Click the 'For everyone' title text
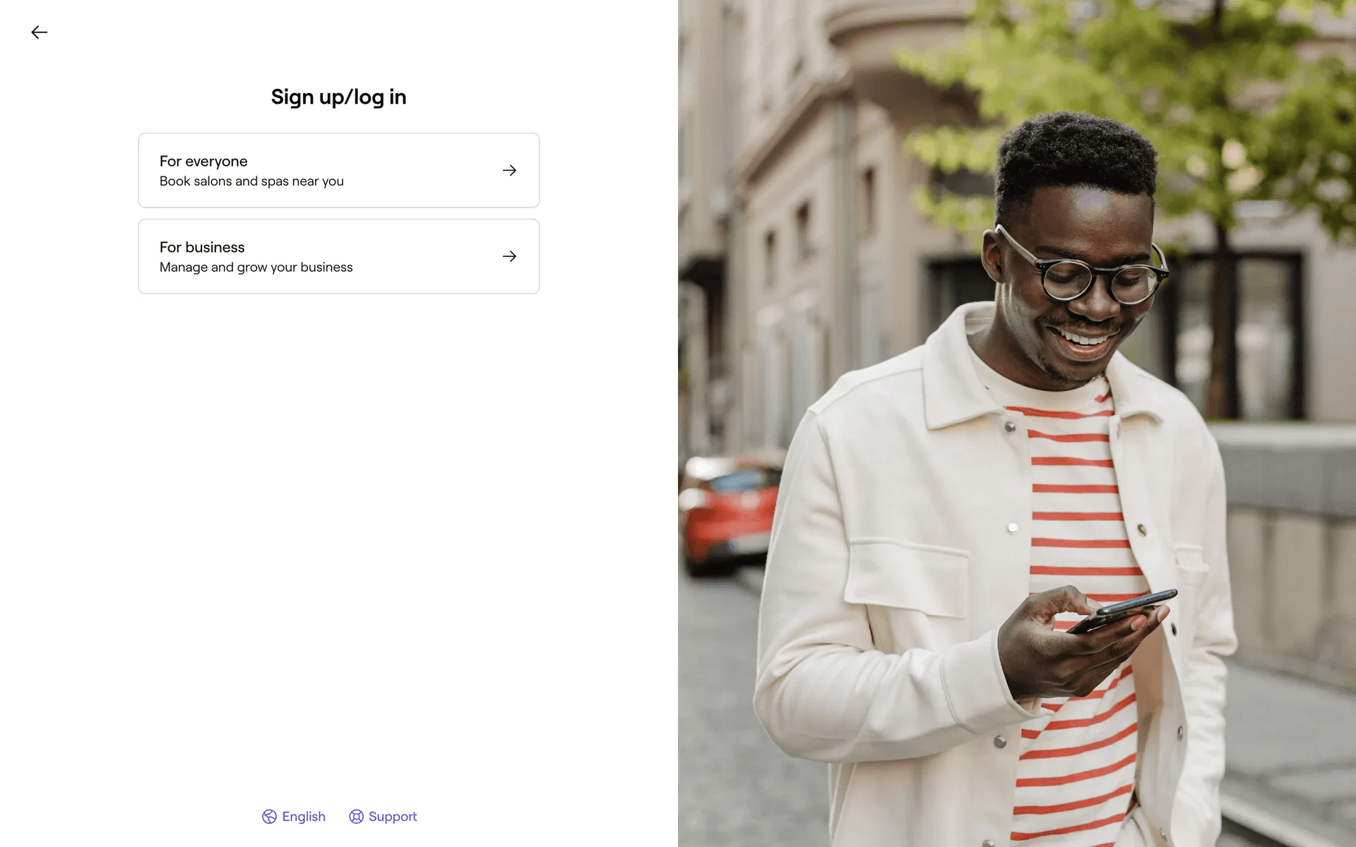This screenshot has width=1356, height=847. tap(203, 162)
